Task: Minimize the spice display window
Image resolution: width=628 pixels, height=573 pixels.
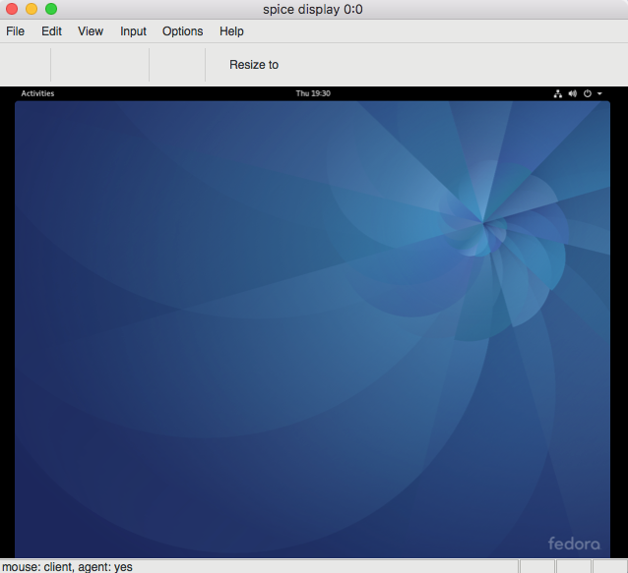Action: point(31,9)
